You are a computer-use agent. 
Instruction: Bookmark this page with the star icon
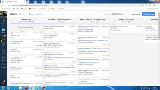[142, 5]
